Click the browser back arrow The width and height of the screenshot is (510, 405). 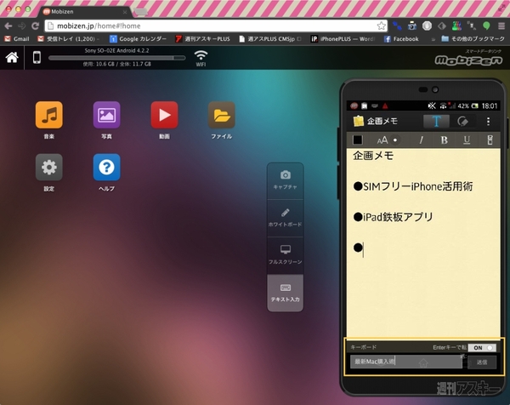(8, 26)
